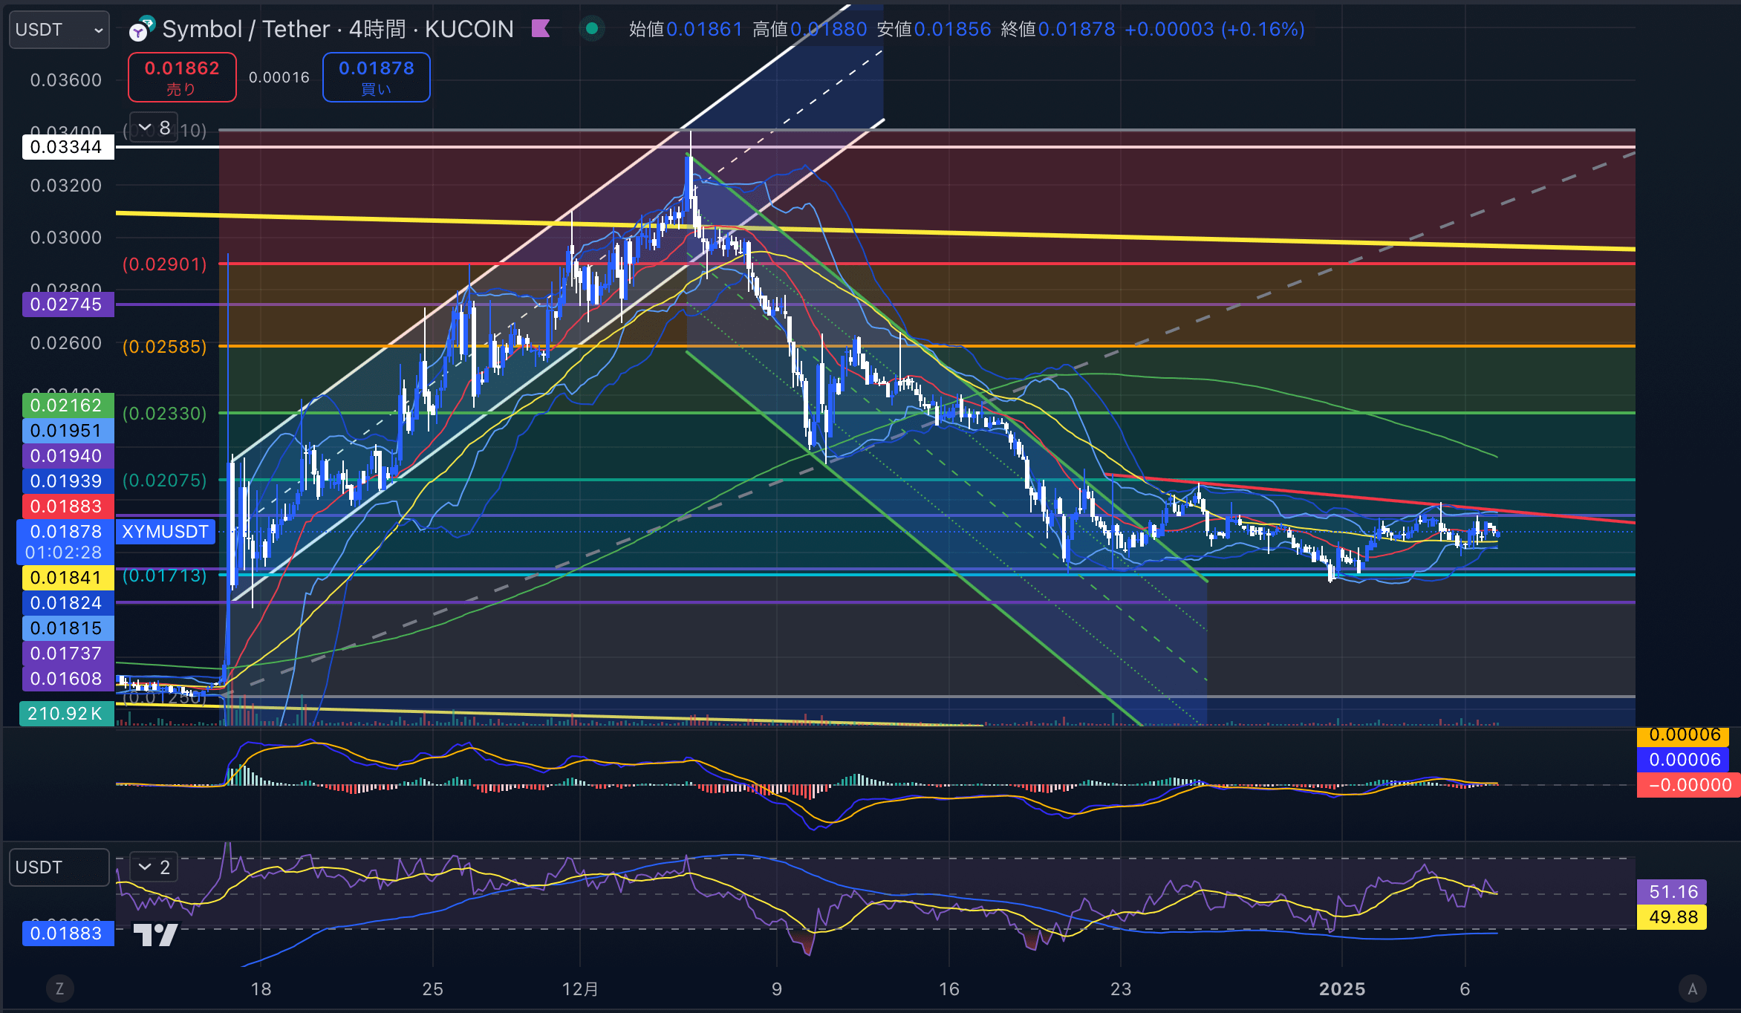1741x1013 pixels.
Task: Click the 0.03600 price scale tick
Action: (66, 80)
